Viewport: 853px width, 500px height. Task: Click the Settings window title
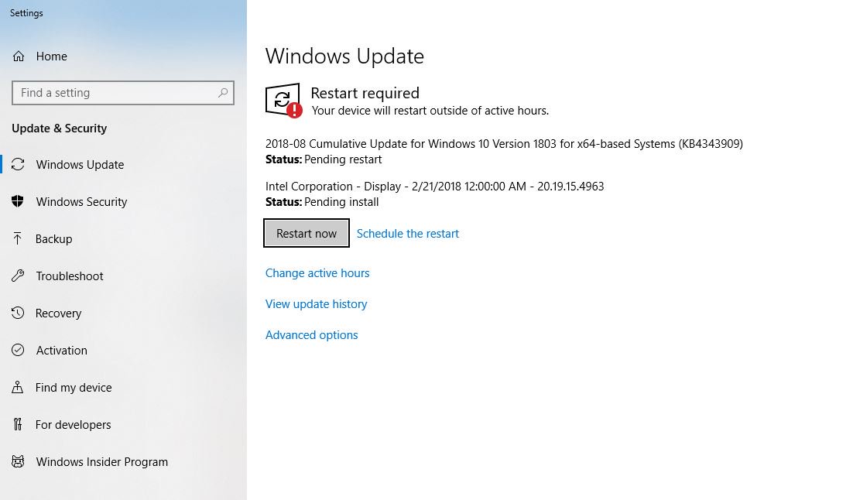click(x=26, y=13)
